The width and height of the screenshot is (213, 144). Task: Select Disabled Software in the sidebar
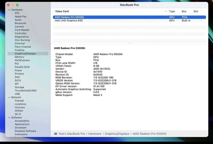pos(26,131)
